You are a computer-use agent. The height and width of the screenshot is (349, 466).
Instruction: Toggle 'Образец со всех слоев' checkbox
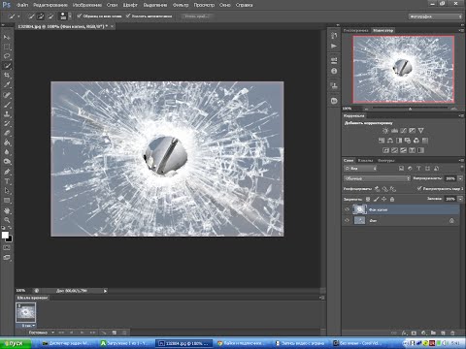point(80,16)
